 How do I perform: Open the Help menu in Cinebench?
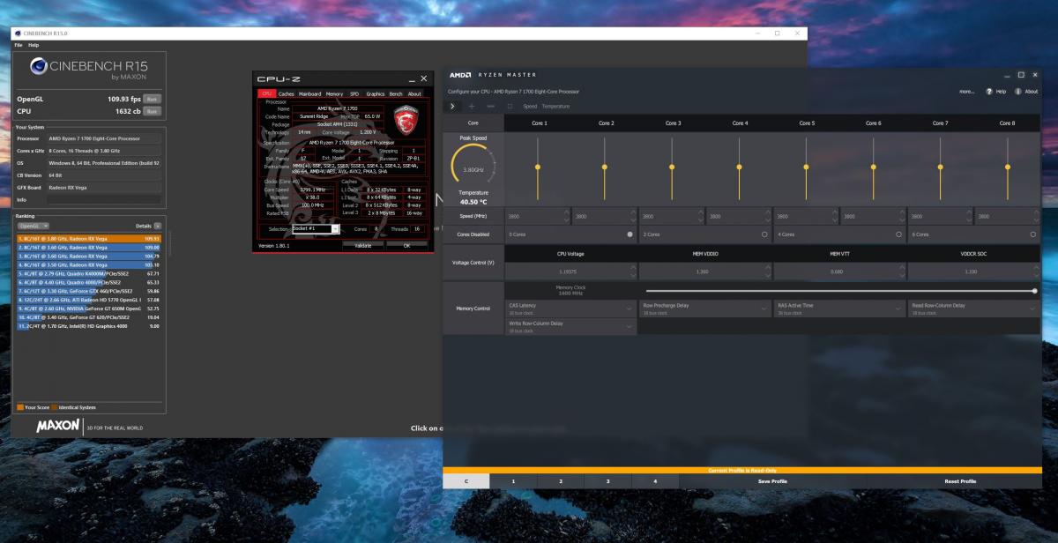point(34,45)
